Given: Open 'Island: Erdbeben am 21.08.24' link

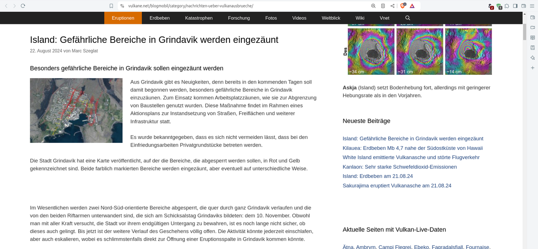Looking at the screenshot, I should (378, 176).
